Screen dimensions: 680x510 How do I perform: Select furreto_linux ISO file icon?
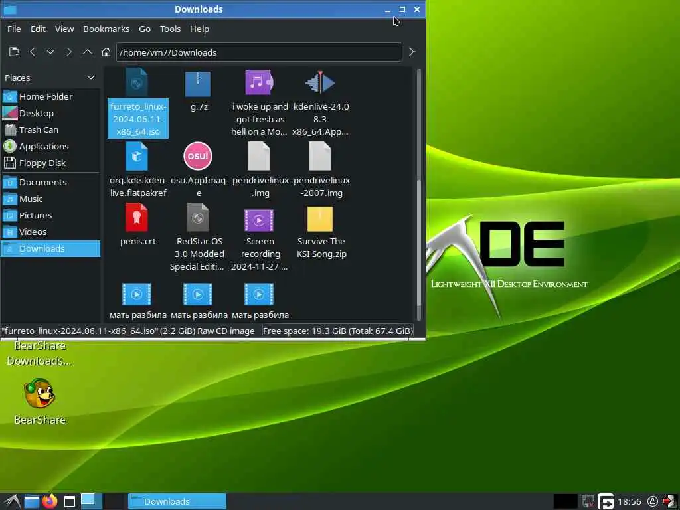click(137, 82)
